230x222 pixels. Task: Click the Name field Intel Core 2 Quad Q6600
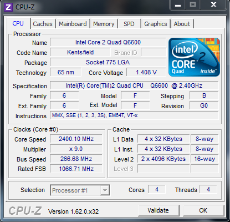click(x=108, y=42)
